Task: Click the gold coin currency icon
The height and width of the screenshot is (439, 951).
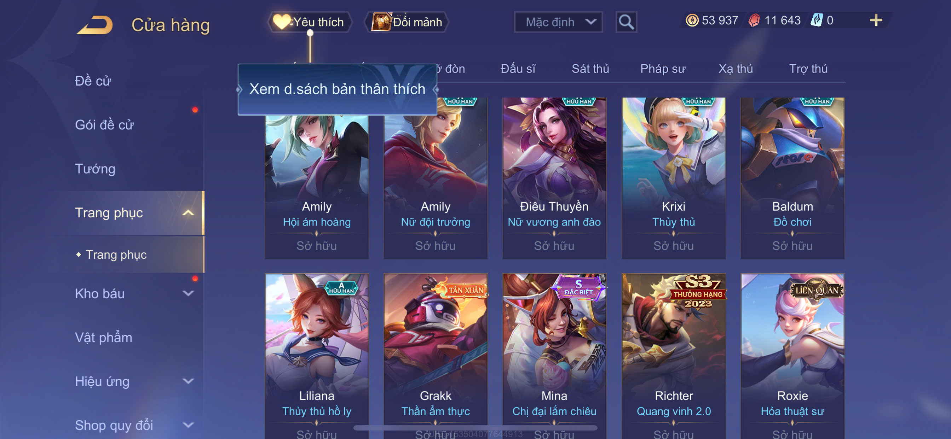Action: (x=692, y=20)
